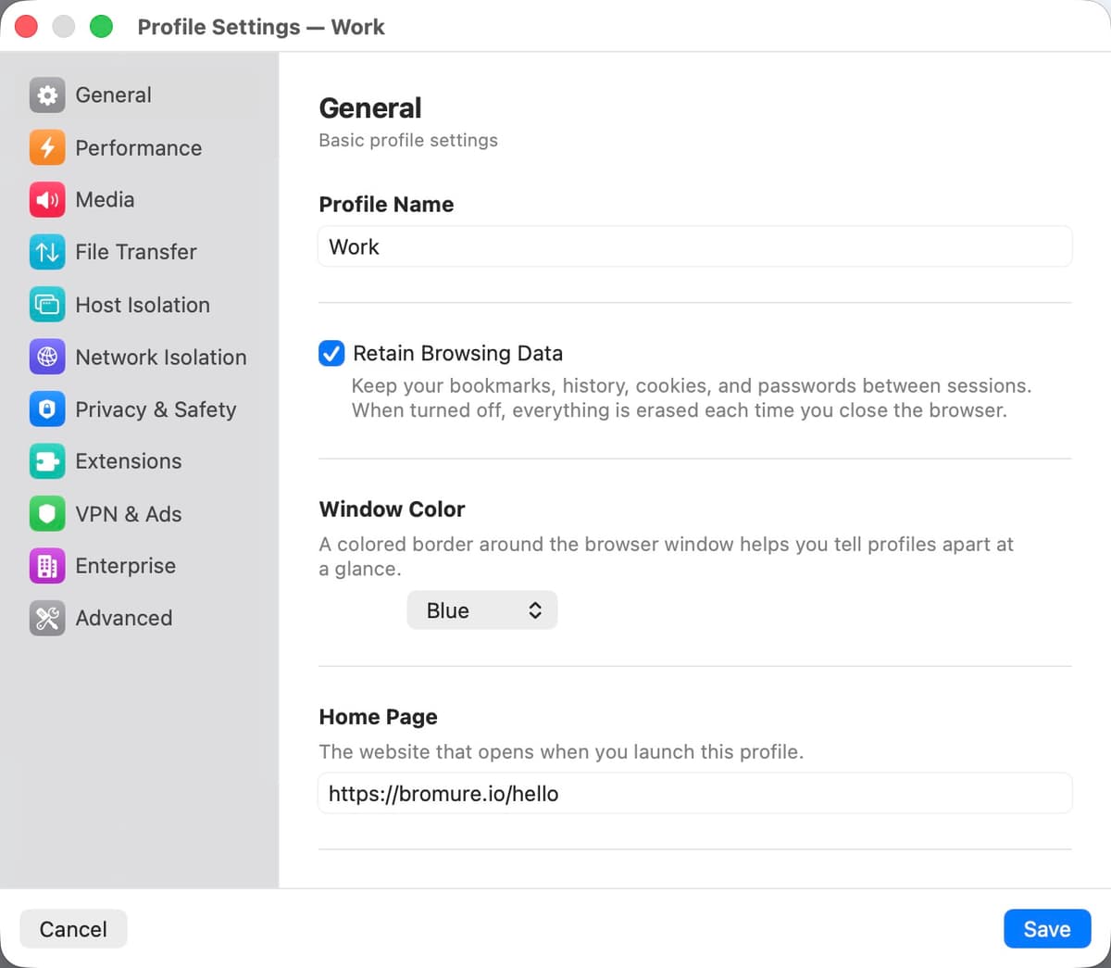Click the Cancel button
This screenshot has width=1111, height=968.
73,929
